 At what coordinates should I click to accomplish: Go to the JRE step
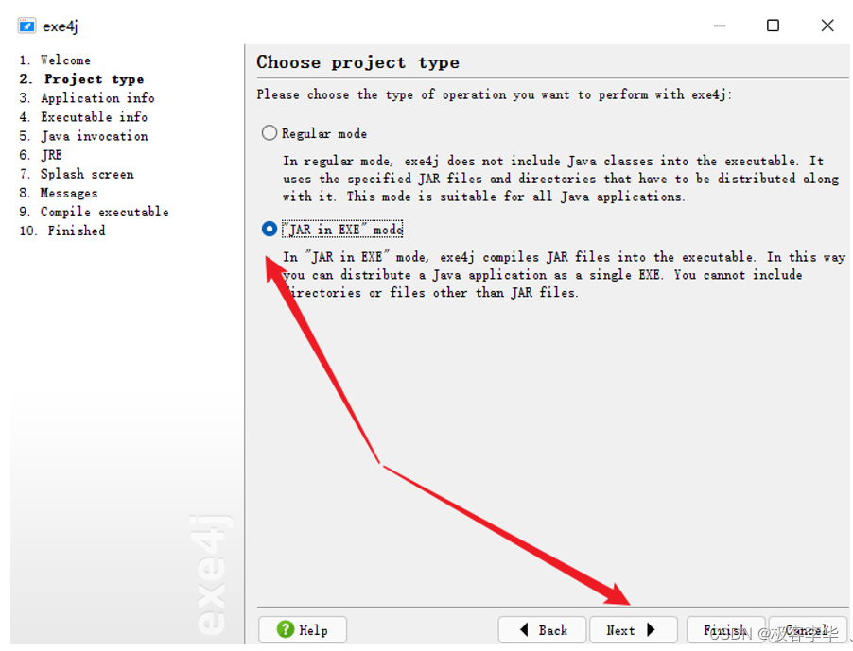[x=51, y=154]
